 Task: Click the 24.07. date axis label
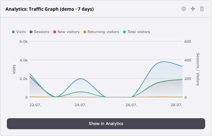tap(81, 105)
